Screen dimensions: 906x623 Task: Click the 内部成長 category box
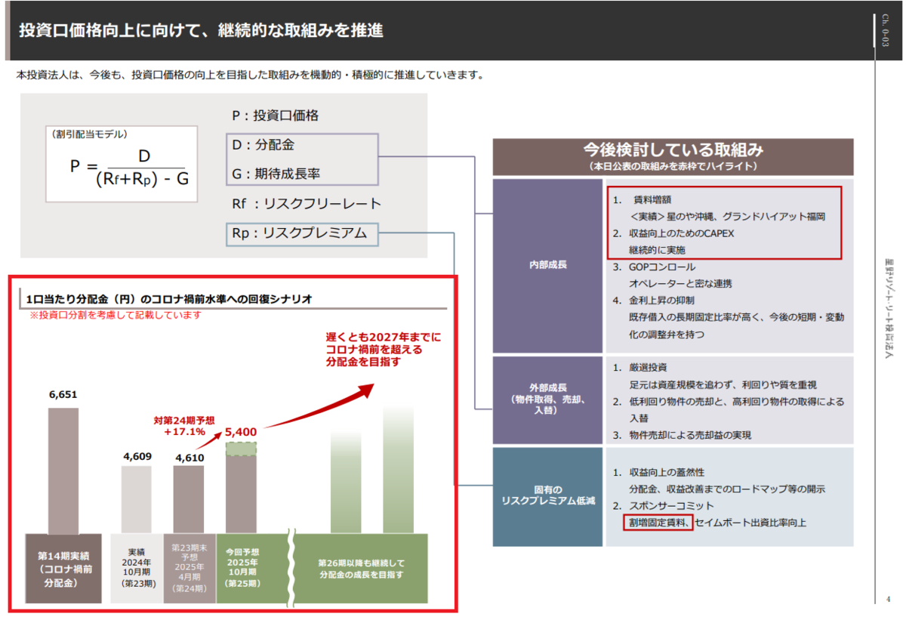coord(548,265)
